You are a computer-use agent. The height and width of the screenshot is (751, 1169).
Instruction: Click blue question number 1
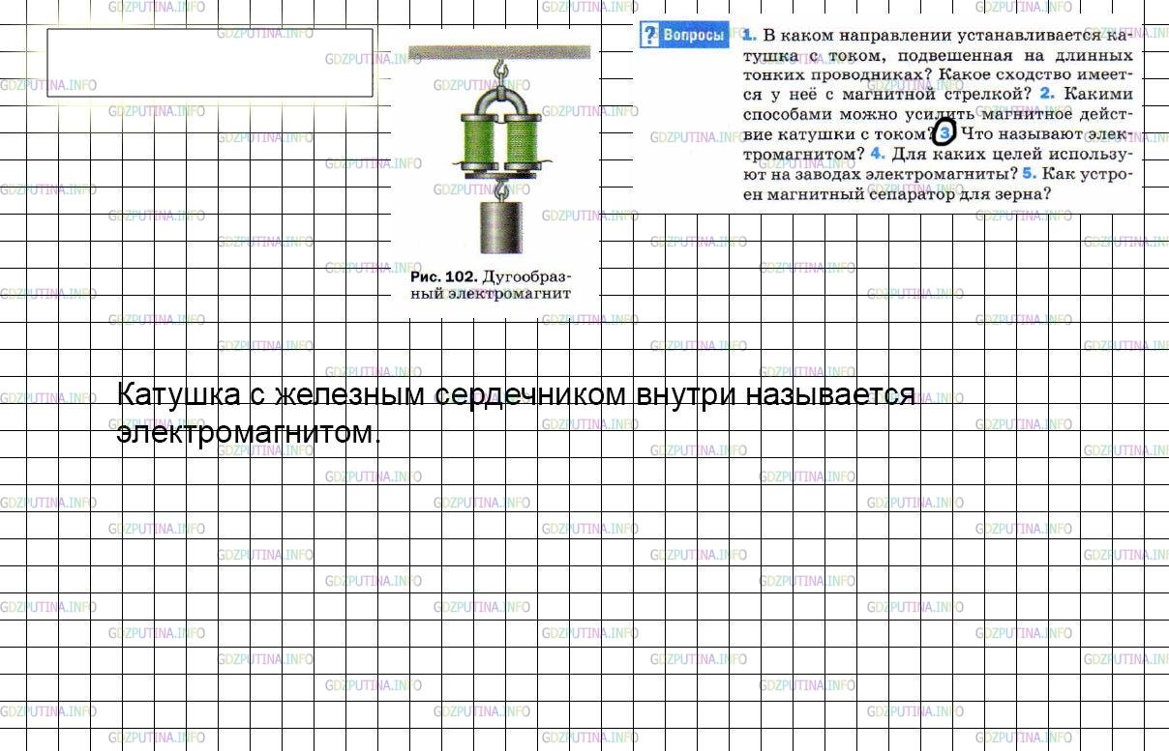click(x=748, y=36)
